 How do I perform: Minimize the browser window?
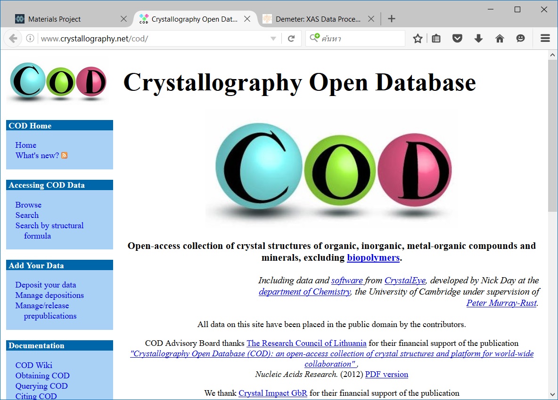491,9
